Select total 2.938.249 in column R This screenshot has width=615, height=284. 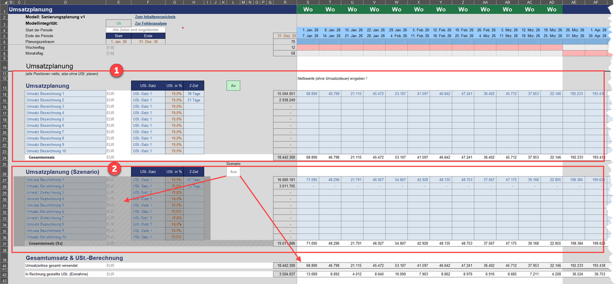[x=285, y=100]
